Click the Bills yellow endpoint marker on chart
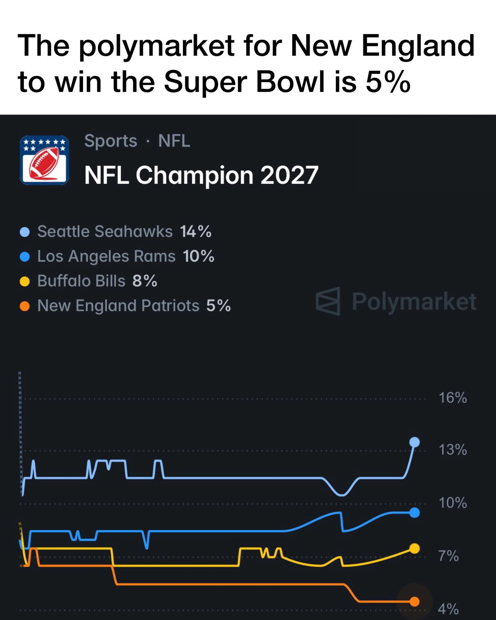Viewport: 496px width, 620px height. (x=415, y=548)
